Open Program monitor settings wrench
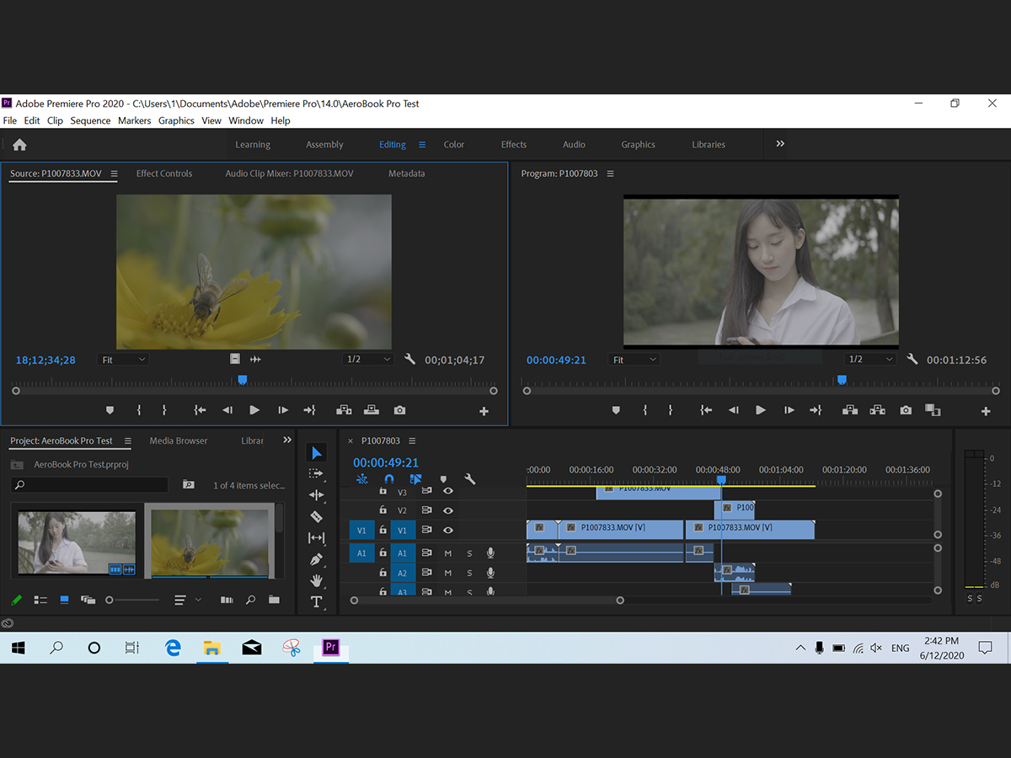 [x=912, y=360]
